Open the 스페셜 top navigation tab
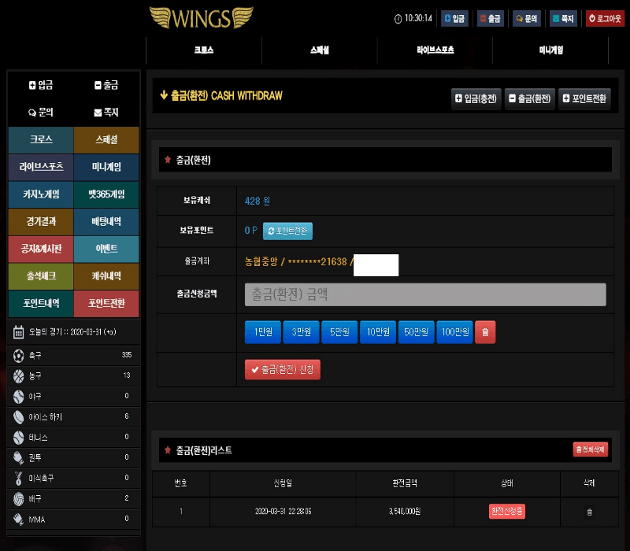This screenshot has height=551, width=630. tap(320, 50)
